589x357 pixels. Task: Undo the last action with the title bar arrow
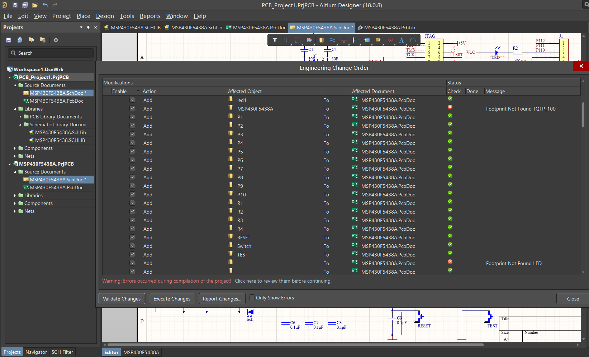pos(45,5)
